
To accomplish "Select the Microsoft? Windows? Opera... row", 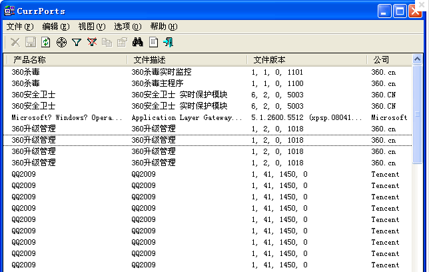I will [207, 117].
